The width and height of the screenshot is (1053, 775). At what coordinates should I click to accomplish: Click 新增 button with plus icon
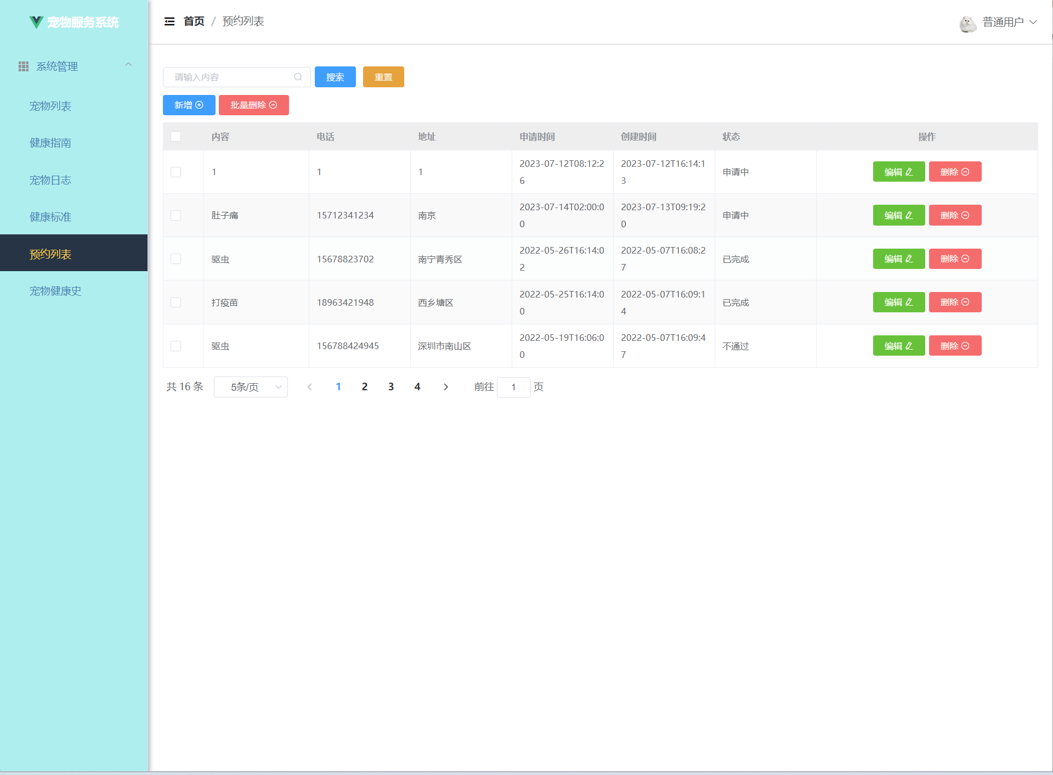189,105
